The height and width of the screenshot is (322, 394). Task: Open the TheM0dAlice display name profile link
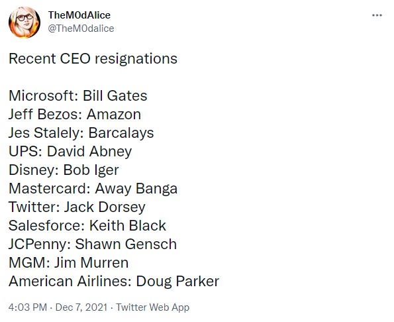point(79,15)
